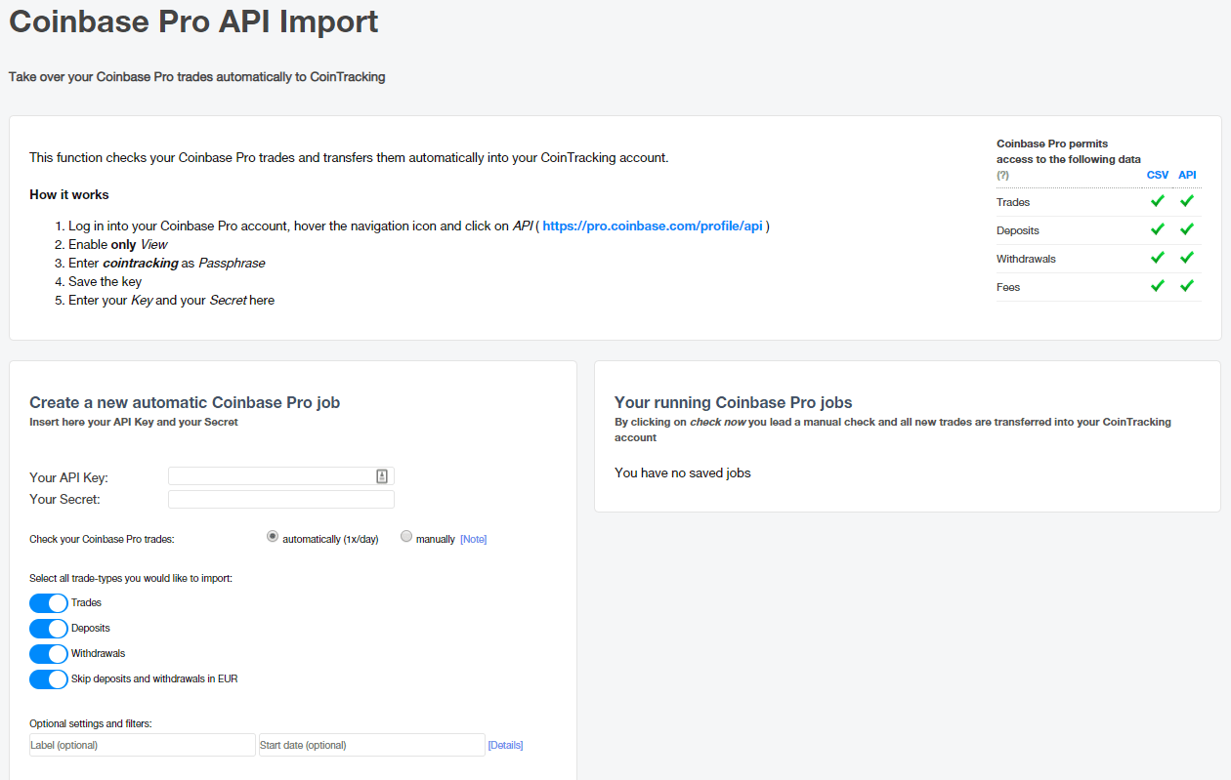Click 'Create a new automatic Coinbase Pro job' heading

click(x=185, y=402)
